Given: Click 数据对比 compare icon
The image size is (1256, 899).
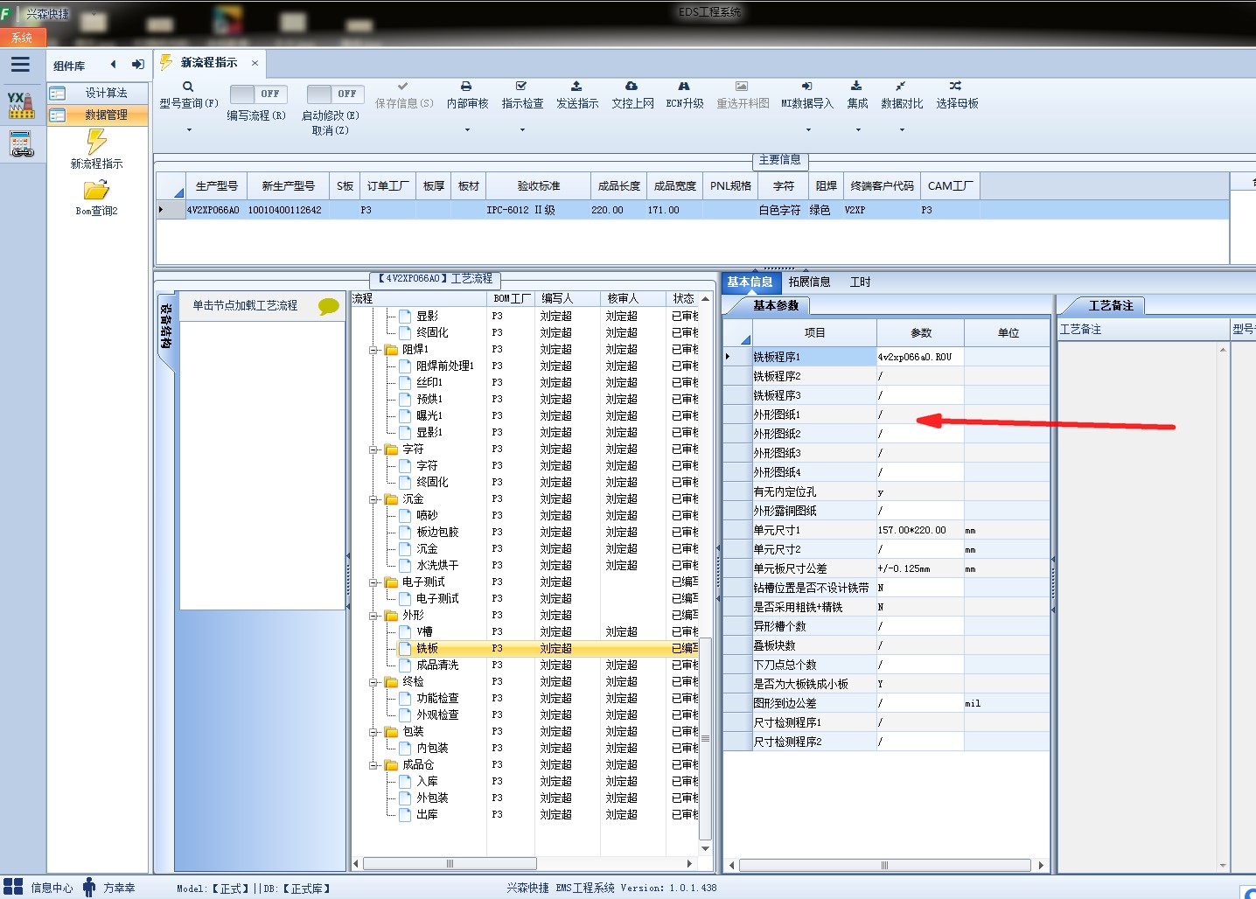Looking at the screenshot, I should [x=901, y=87].
